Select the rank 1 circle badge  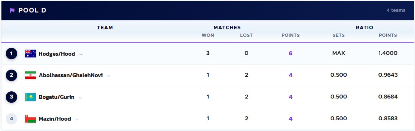(x=11, y=54)
